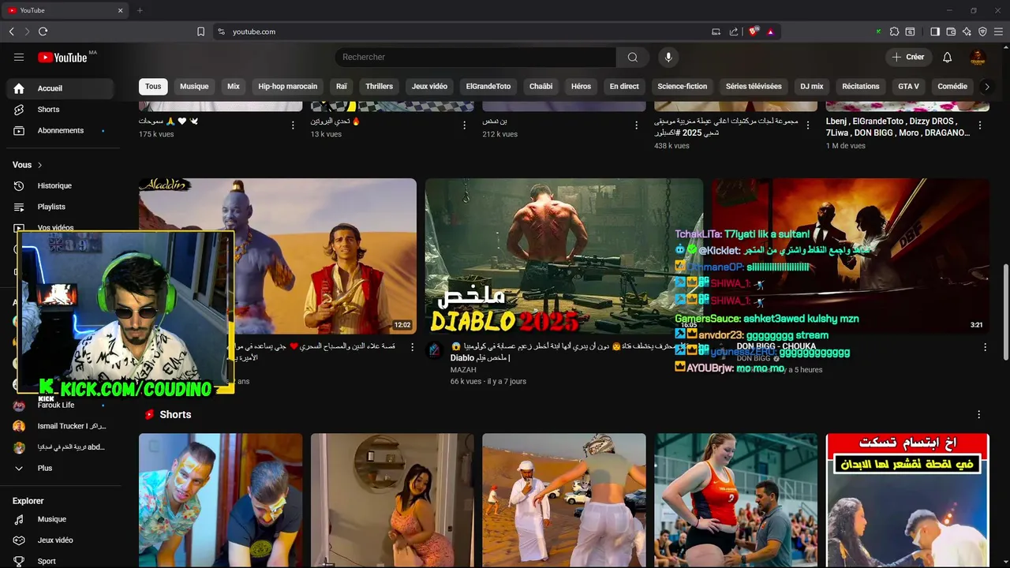The image size is (1010, 568).
Task: Open the YouTube hamburger guide menu
Action: click(x=19, y=57)
